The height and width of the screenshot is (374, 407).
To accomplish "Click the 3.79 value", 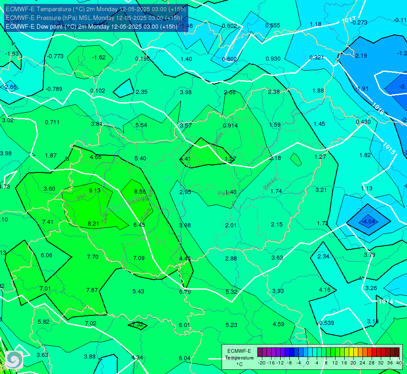I will click(x=369, y=255).
